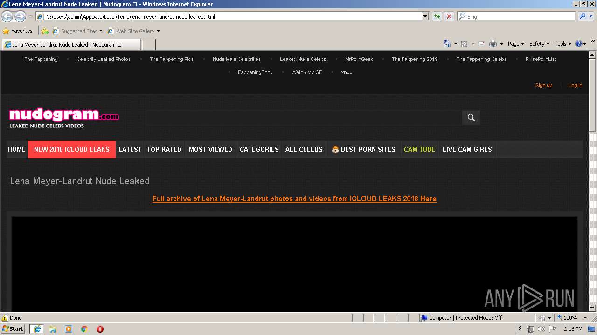Stop loading with the red X icon

[x=449, y=16]
